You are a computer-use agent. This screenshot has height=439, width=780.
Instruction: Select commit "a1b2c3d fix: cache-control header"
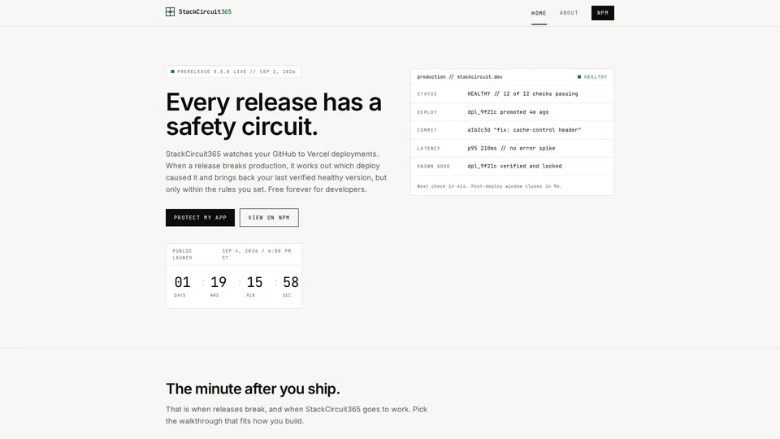click(524, 130)
